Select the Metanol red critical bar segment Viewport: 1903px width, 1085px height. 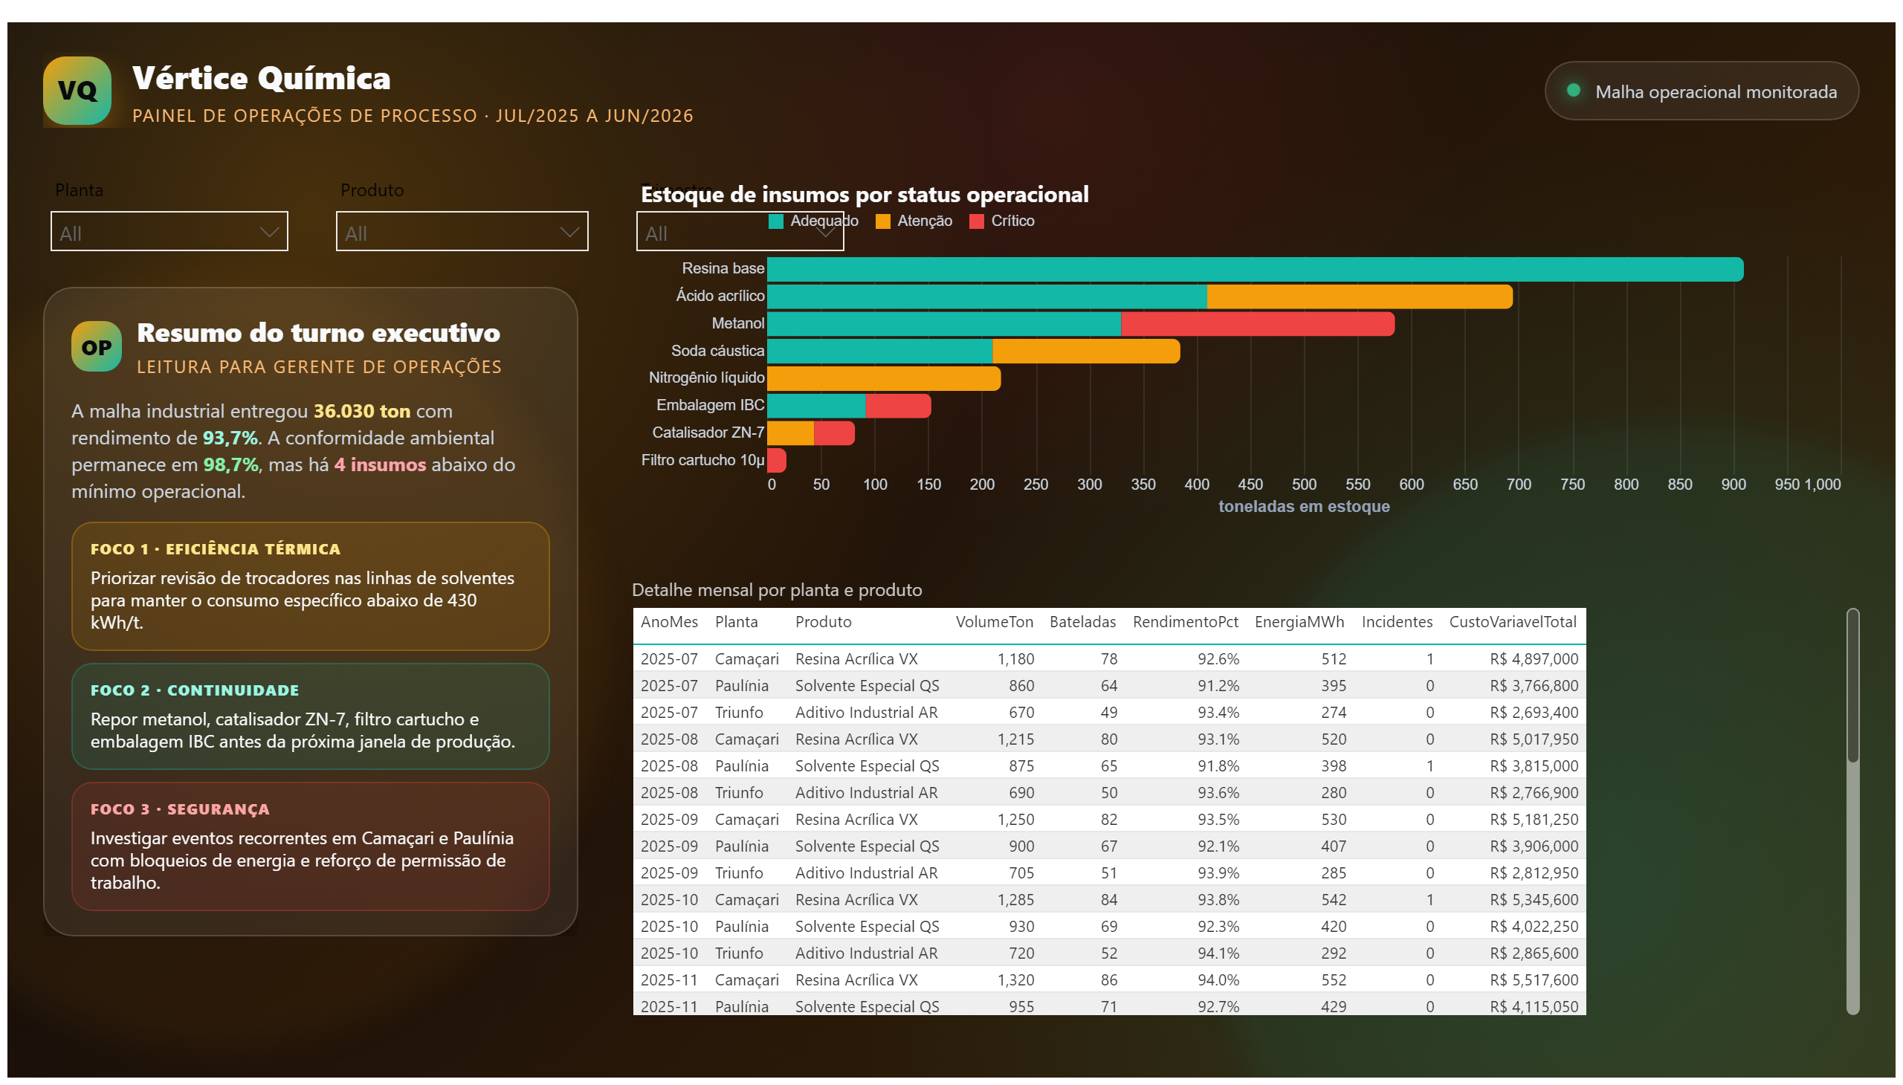1258,324
